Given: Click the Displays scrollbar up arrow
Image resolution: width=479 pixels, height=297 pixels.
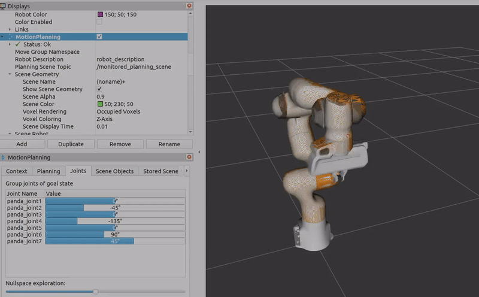Looking at the screenshot, I should coord(191,14).
